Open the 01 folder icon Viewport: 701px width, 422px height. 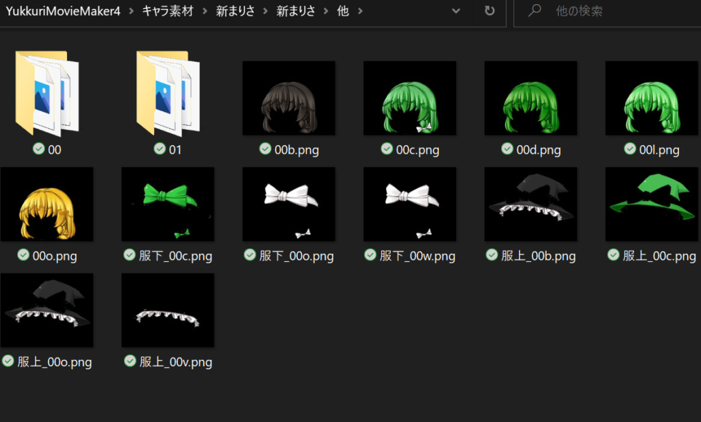168,93
